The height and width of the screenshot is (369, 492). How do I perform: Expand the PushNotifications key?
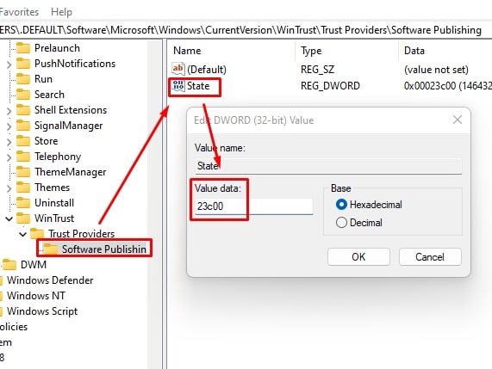point(9,65)
